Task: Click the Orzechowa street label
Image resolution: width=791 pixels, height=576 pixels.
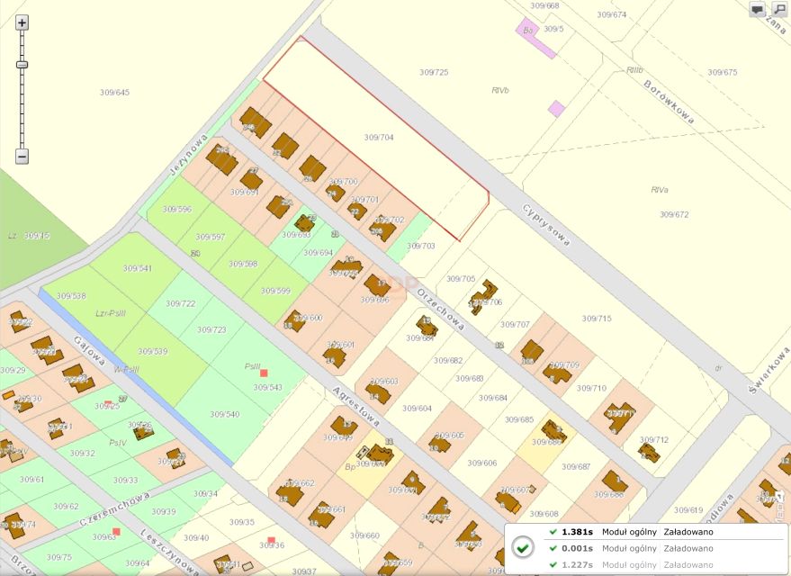Action: (x=441, y=310)
